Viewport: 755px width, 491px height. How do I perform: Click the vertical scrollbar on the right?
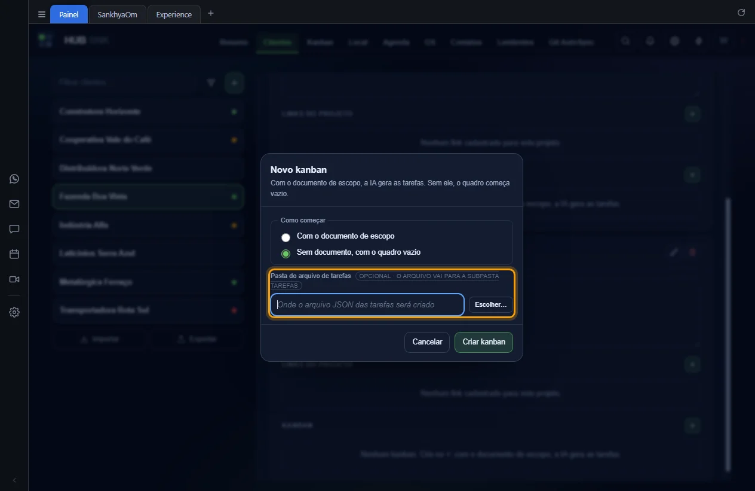click(728, 335)
